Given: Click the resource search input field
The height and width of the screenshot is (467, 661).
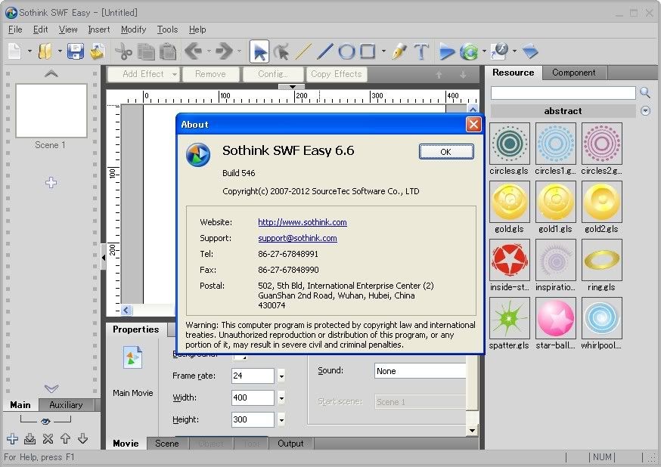Looking at the screenshot, I should coord(563,93).
